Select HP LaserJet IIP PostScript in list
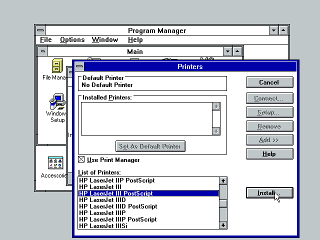The width and height of the screenshot is (320, 240). 148,180
